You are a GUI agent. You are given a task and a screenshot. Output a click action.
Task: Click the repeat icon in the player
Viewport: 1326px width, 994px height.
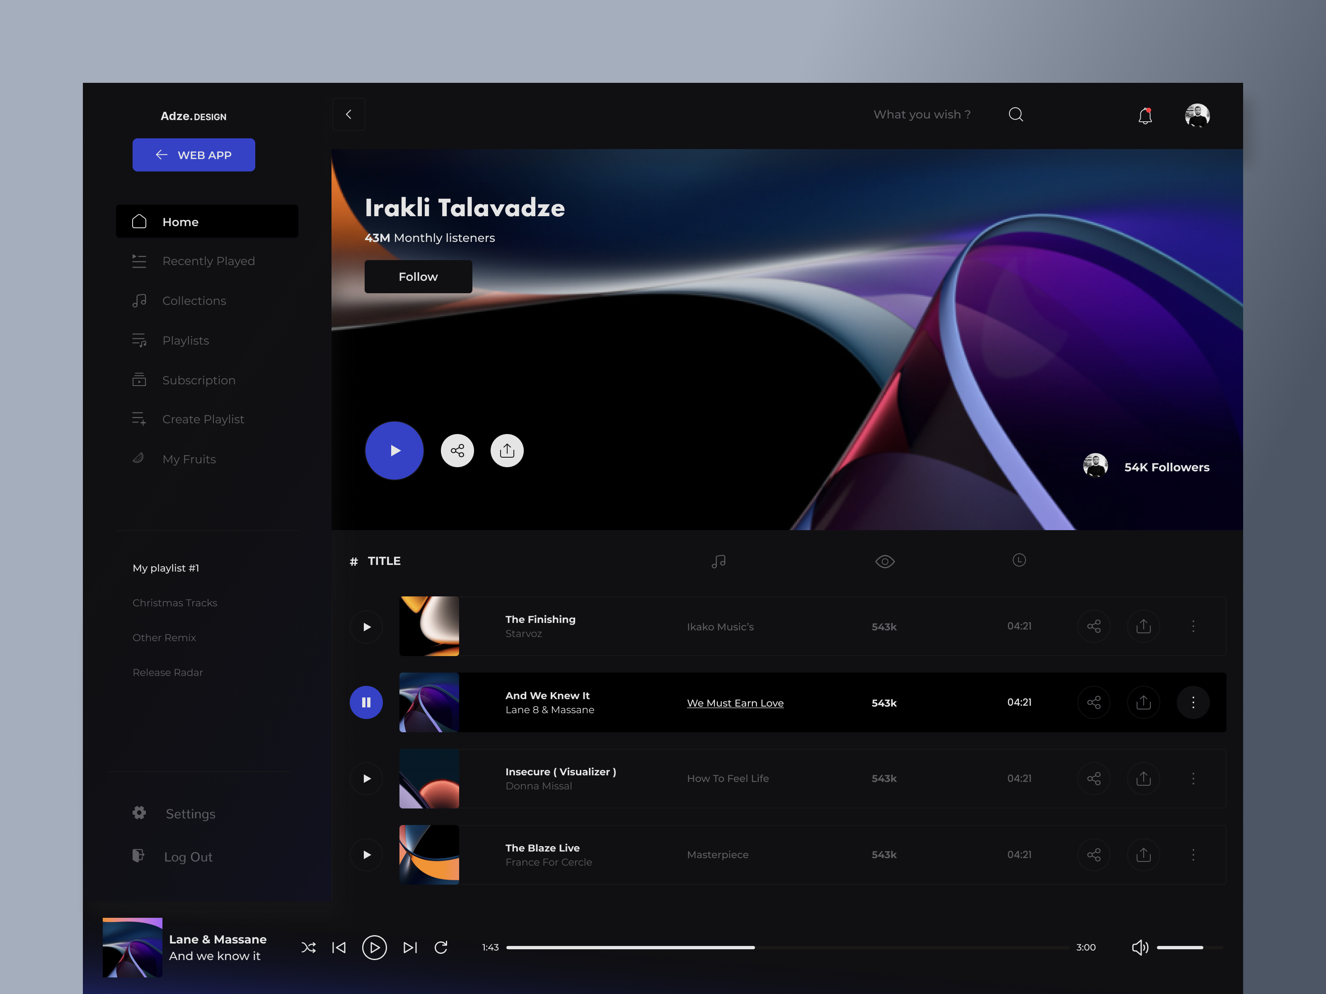441,947
